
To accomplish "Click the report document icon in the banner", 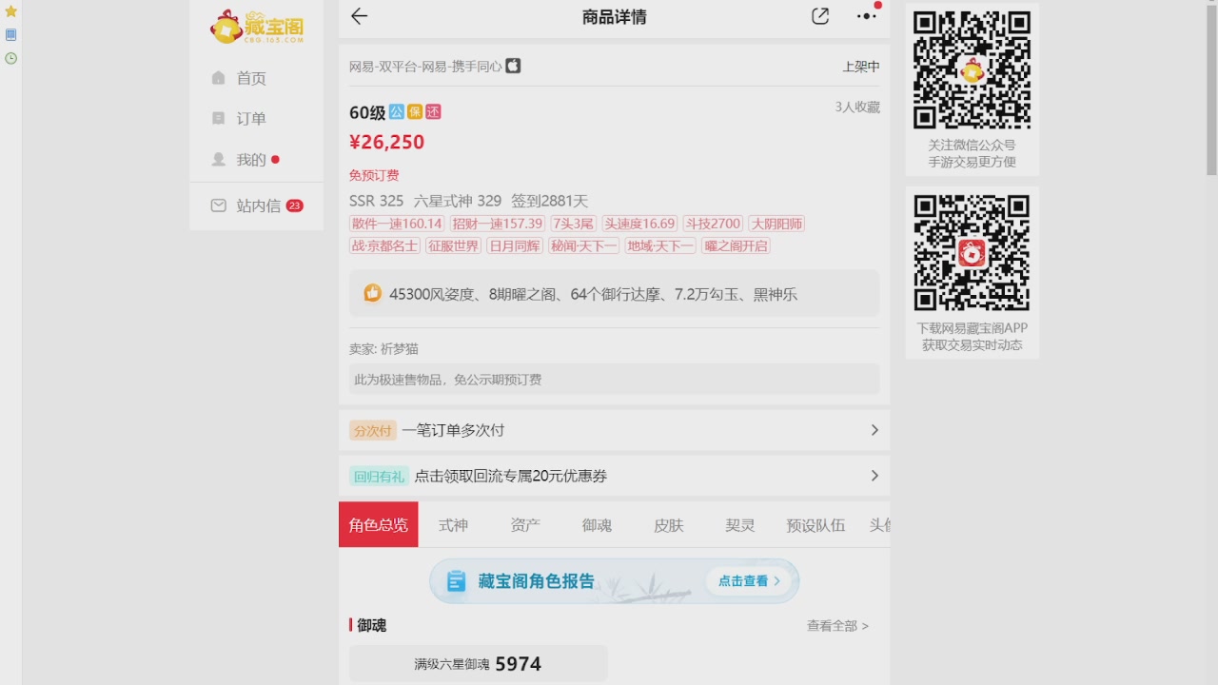I will [x=457, y=580].
